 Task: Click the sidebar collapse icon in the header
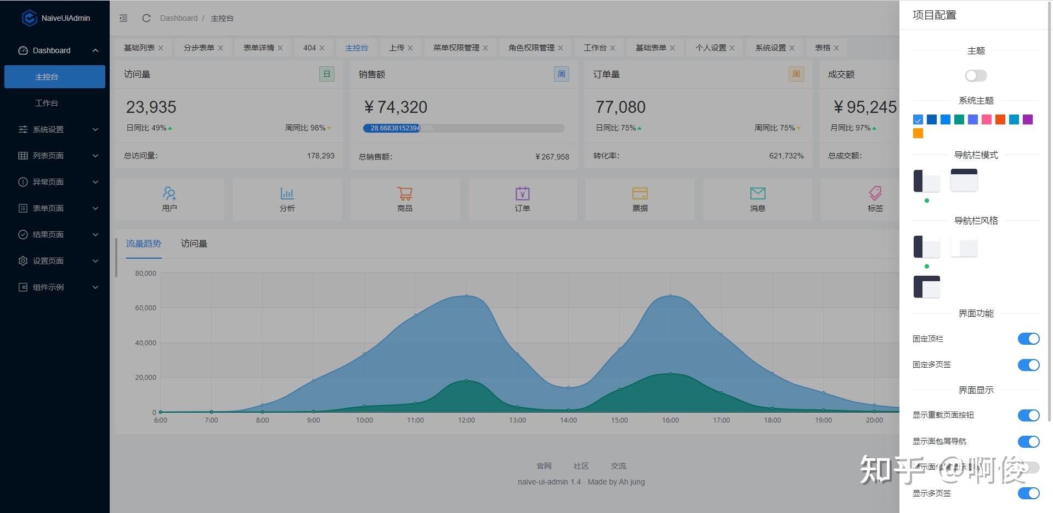tap(123, 18)
